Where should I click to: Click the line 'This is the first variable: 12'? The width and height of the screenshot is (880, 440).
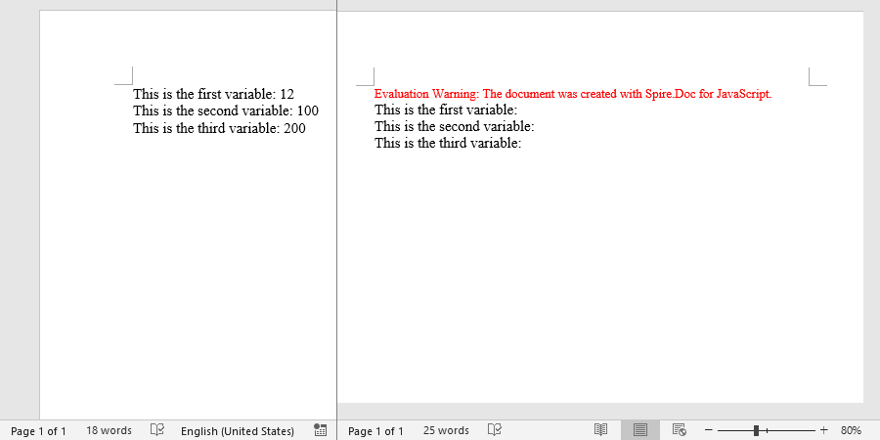pos(214,94)
